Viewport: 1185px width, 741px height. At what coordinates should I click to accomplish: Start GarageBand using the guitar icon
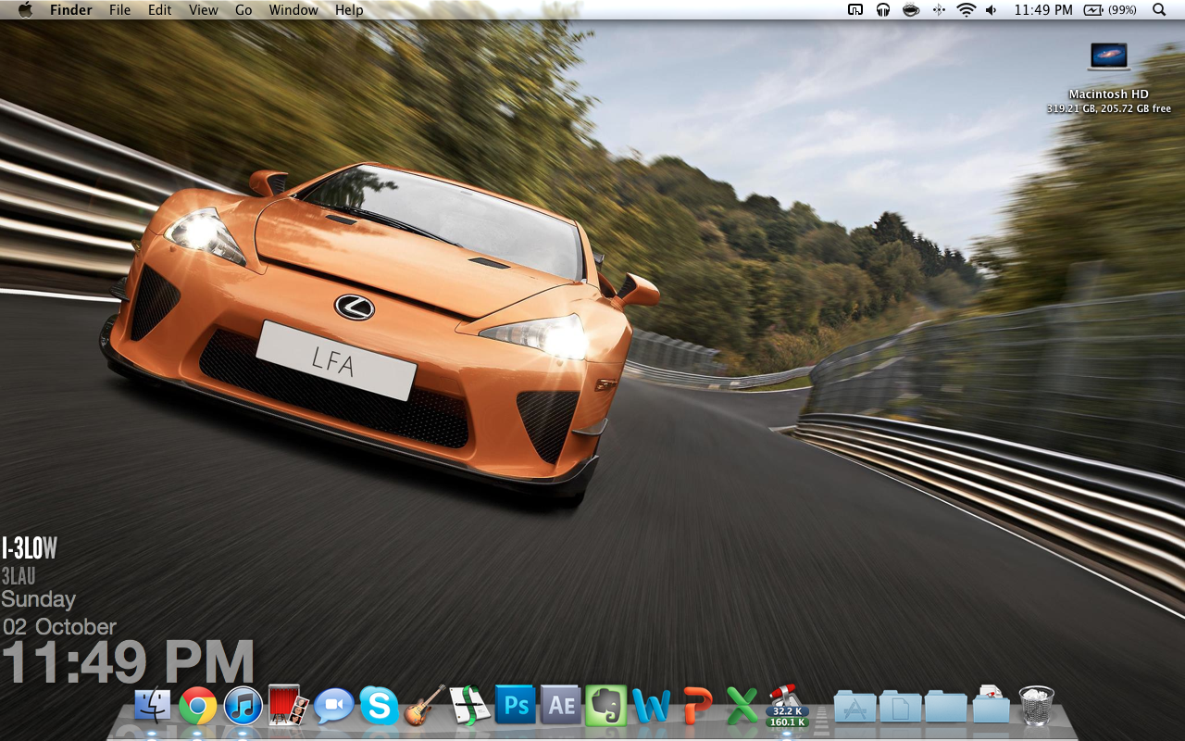click(x=425, y=706)
